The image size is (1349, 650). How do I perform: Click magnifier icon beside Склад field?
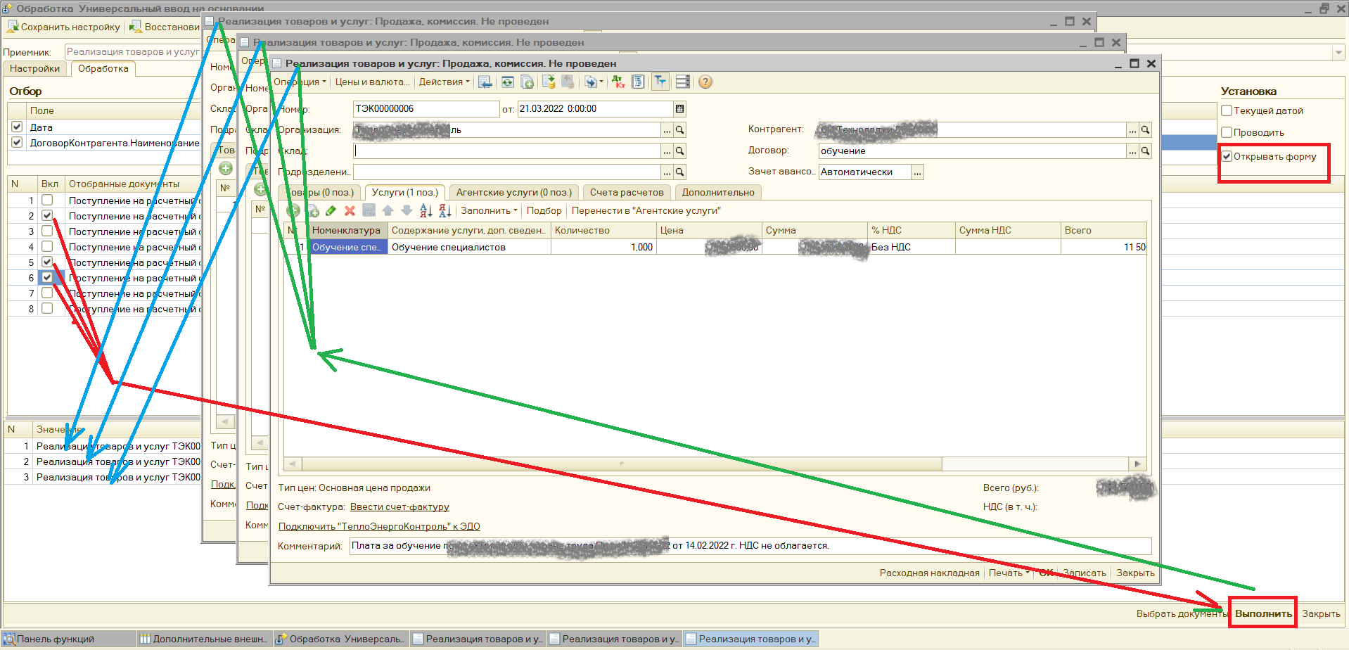point(680,151)
